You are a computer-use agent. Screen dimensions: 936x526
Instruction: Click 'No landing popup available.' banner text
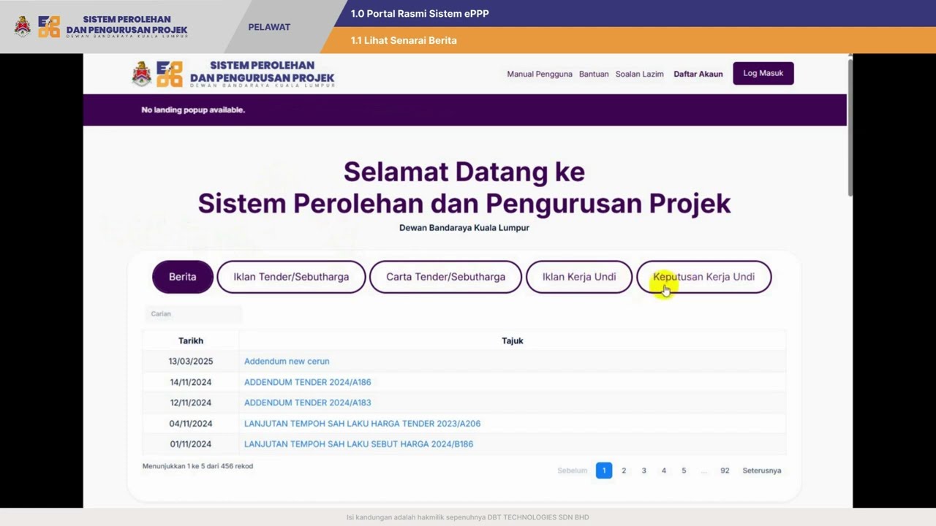pyautogui.click(x=193, y=110)
